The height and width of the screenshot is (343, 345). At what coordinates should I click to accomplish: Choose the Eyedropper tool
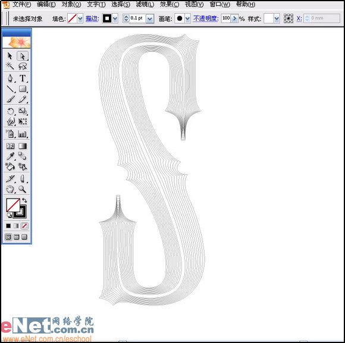click(10, 156)
